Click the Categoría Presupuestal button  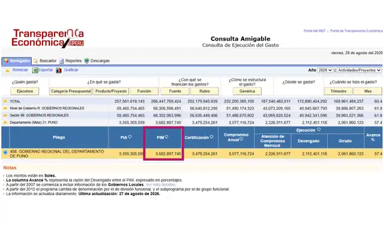coord(71,91)
